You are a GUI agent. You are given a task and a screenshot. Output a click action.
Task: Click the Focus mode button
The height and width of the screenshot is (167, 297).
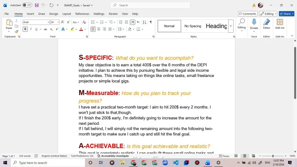click(224, 156)
